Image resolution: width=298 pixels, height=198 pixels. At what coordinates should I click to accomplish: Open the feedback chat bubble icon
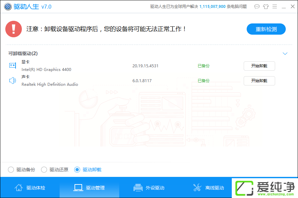point(257,6)
